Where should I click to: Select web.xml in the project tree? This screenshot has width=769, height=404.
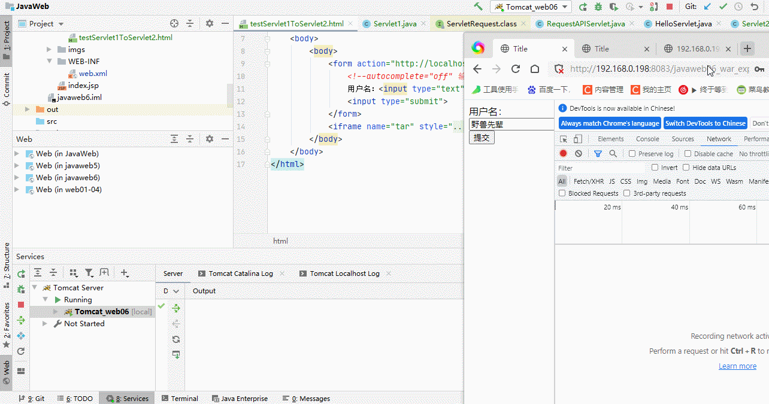(93, 74)
